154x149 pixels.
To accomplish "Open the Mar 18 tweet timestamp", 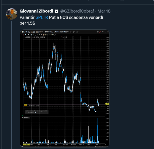I will coord(104,11).
